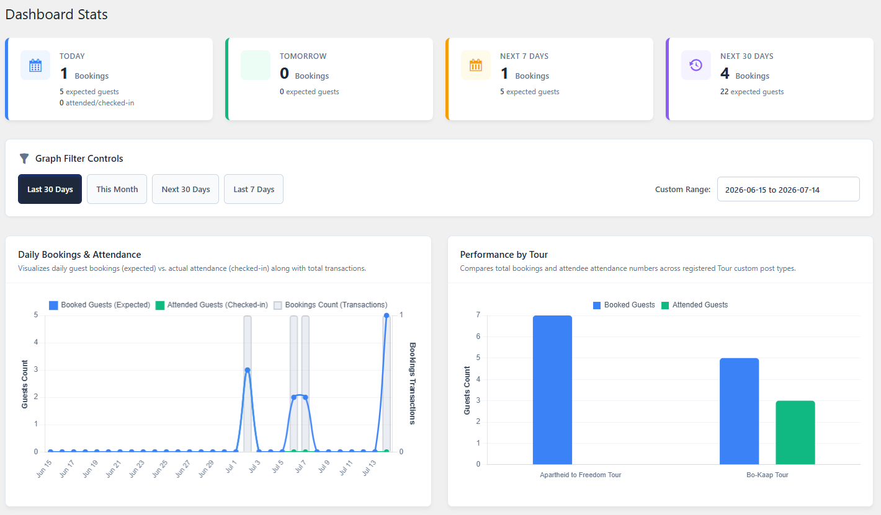The height and width of the screenshot is (515, 881).
Task: Select the This Month filter button
Action: pos(117,189)
